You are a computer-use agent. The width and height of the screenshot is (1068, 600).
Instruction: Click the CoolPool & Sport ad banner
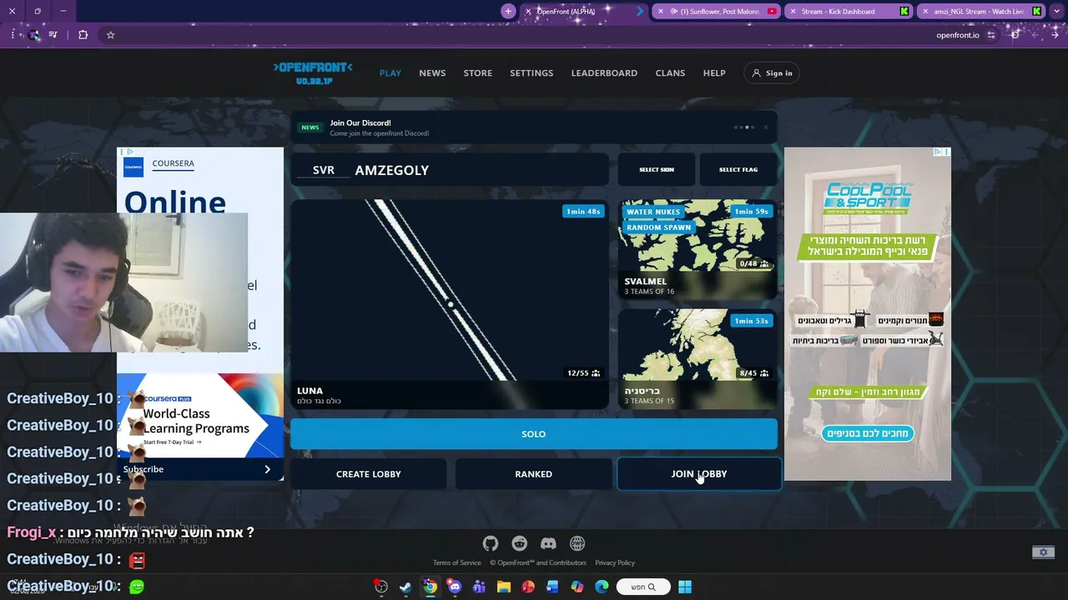click(868, 314)
